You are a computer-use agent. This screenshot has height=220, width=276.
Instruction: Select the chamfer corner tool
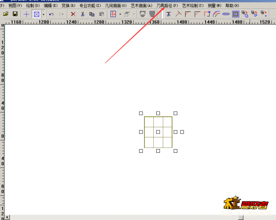click(197, 14)
